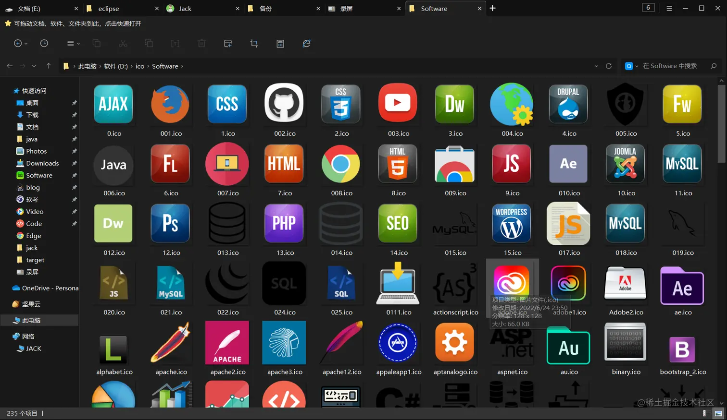This screenshot has height=420, width=727.
Task: Click 此电脑 in the breadcrumb path
Action: (87, 66)
